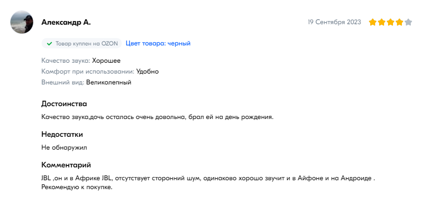Click the Не обнаружил text

point(64,148)
